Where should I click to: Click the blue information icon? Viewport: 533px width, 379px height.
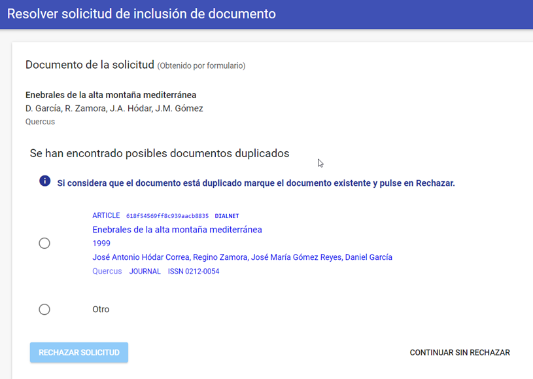pos(45,181)
